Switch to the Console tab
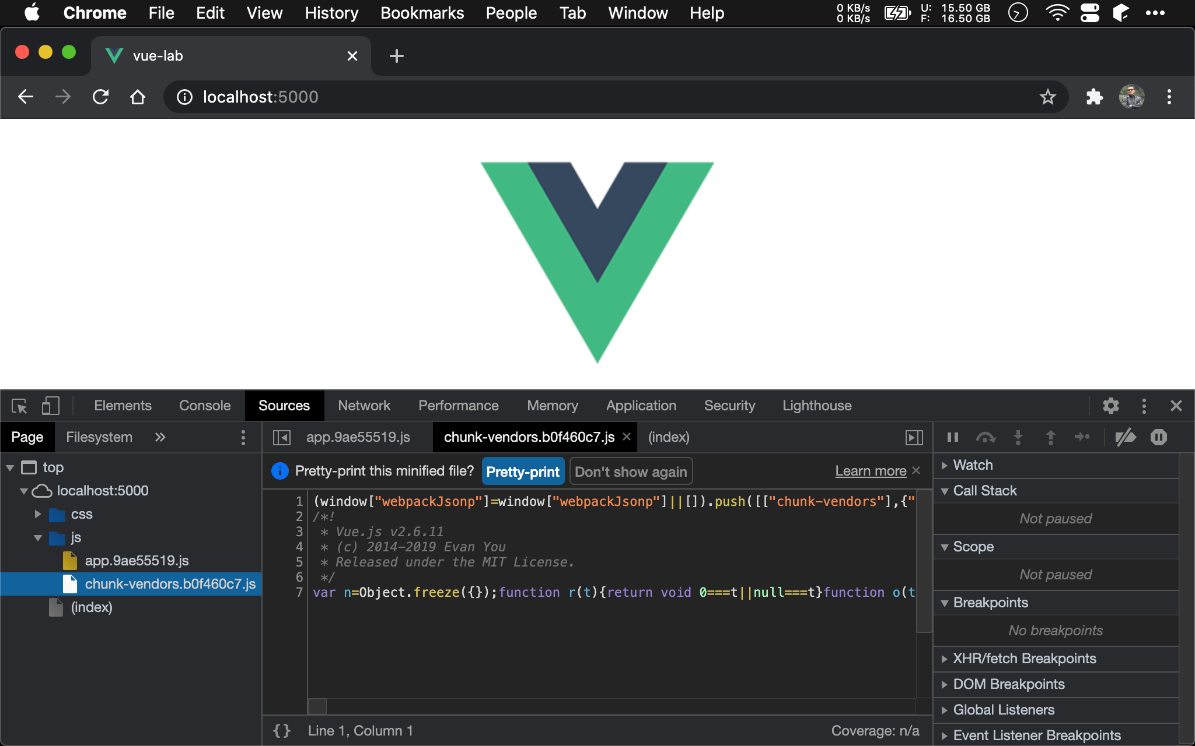This screenshot has height=746, width=1195. pos(205,406)
